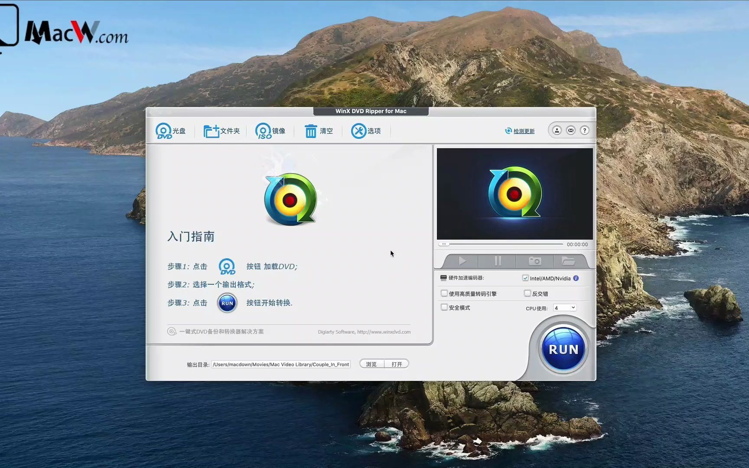
Task: Click inside the 输出目录 output path field
Action: point(281,364)
